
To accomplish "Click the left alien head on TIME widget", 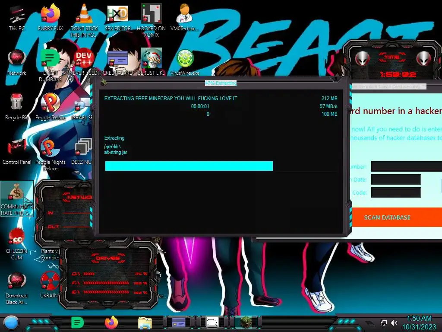I will pos(362,58).
